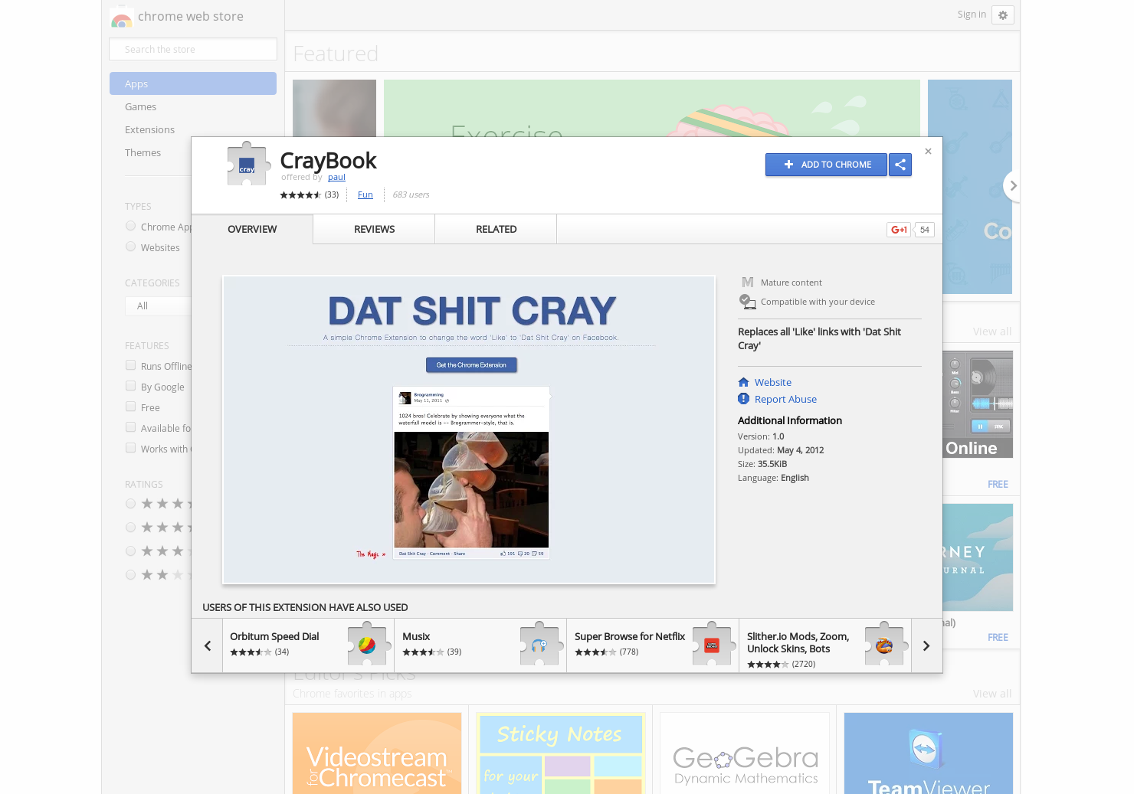Click the Search the store field
Screen dimensions: 1134x794
pos(192,49)
